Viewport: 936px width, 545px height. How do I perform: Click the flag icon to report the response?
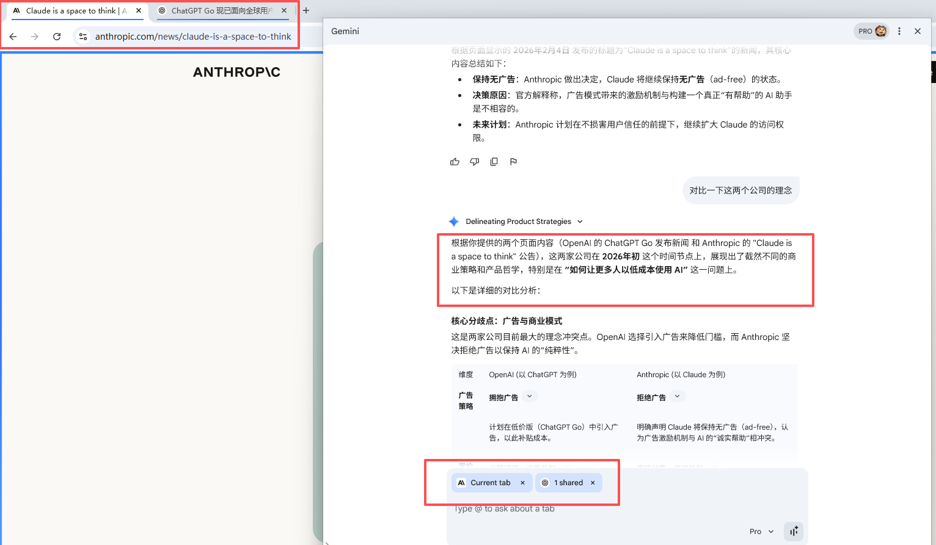point(513,162)
